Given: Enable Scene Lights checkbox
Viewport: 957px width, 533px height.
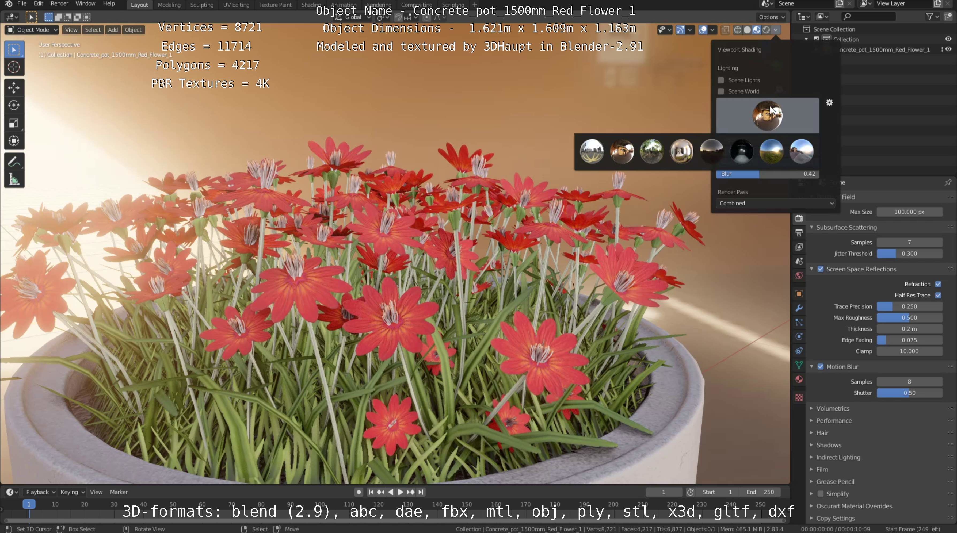Looking at the screenshot, I should tap(721, 80).
